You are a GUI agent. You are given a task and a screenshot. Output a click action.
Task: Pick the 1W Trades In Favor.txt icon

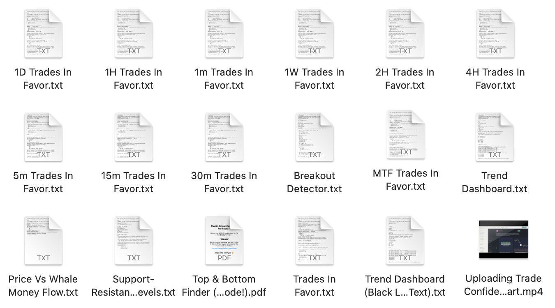pyautogui.click(x=314, y=34)
